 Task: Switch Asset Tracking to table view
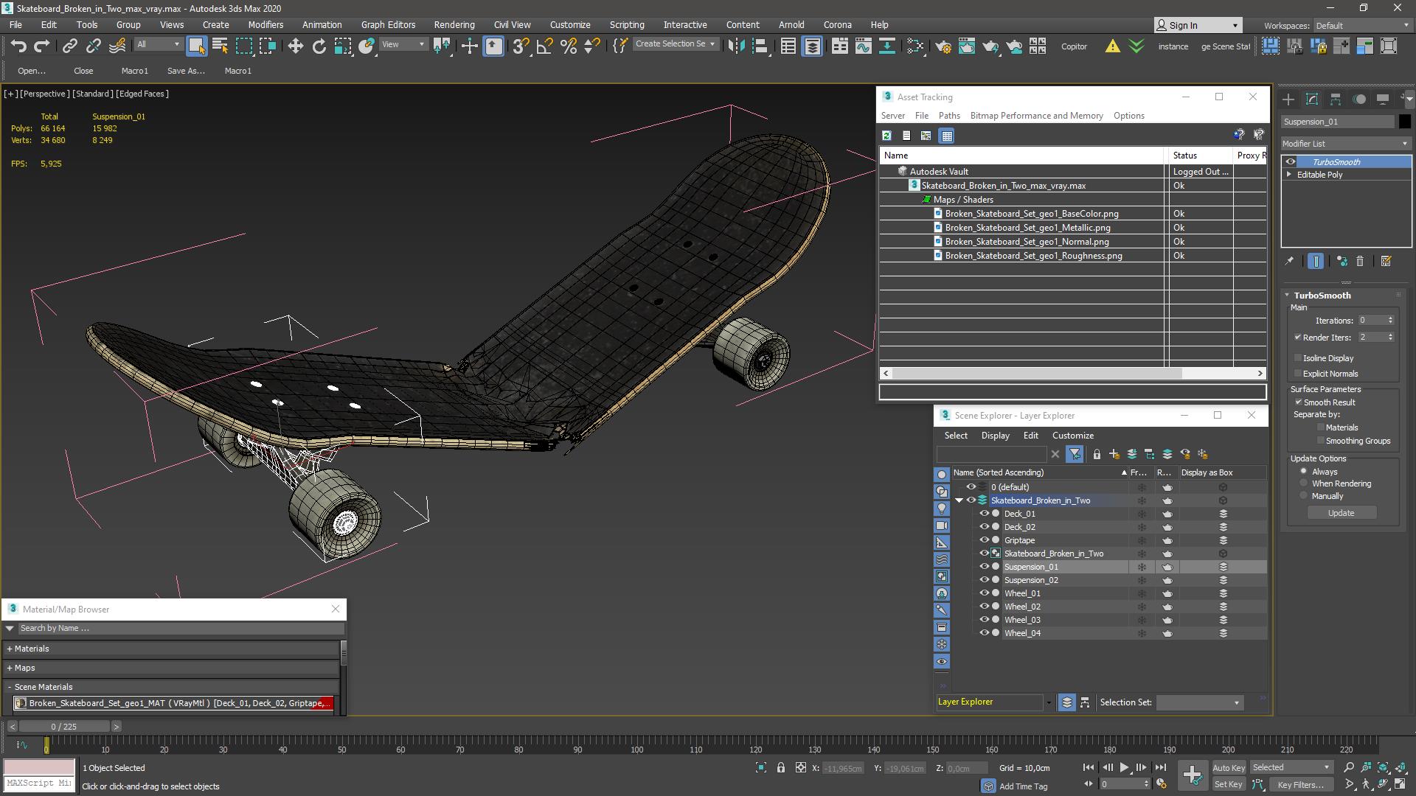[x=947, y=136]
